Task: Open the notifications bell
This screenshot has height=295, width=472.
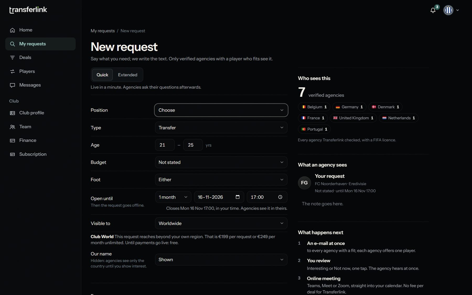Action: coord(433,10)
